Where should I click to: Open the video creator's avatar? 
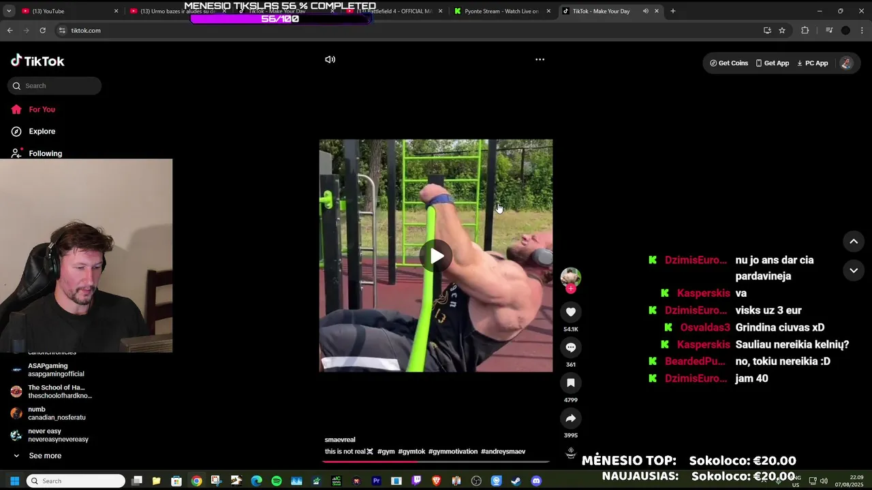(x=570, y=277)
